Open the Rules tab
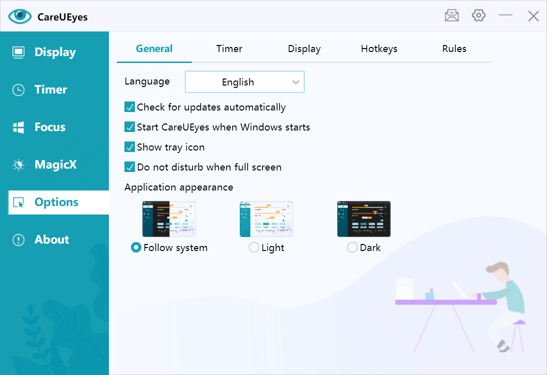Viewport: 547px width, 375px height. tap(454, 48)
